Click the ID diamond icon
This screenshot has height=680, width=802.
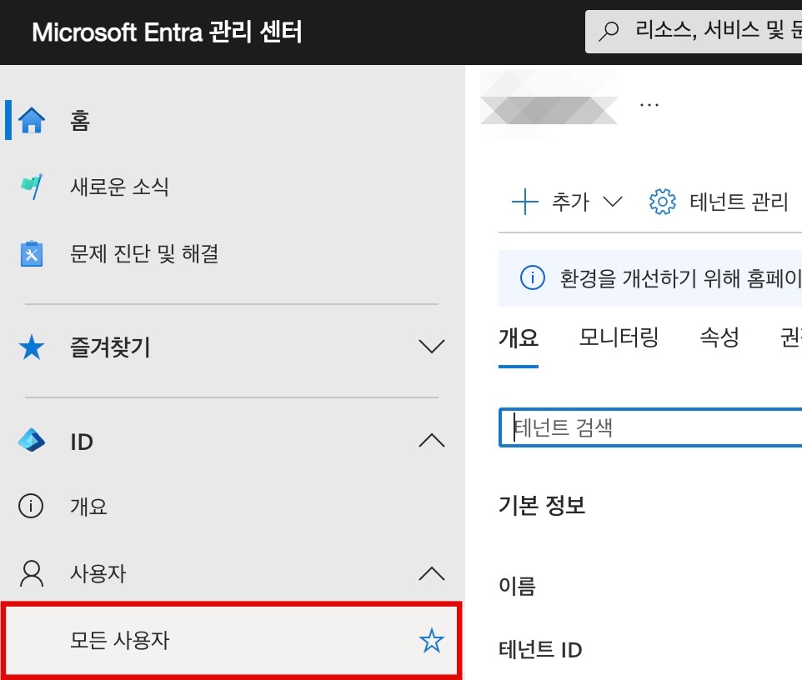32,441
